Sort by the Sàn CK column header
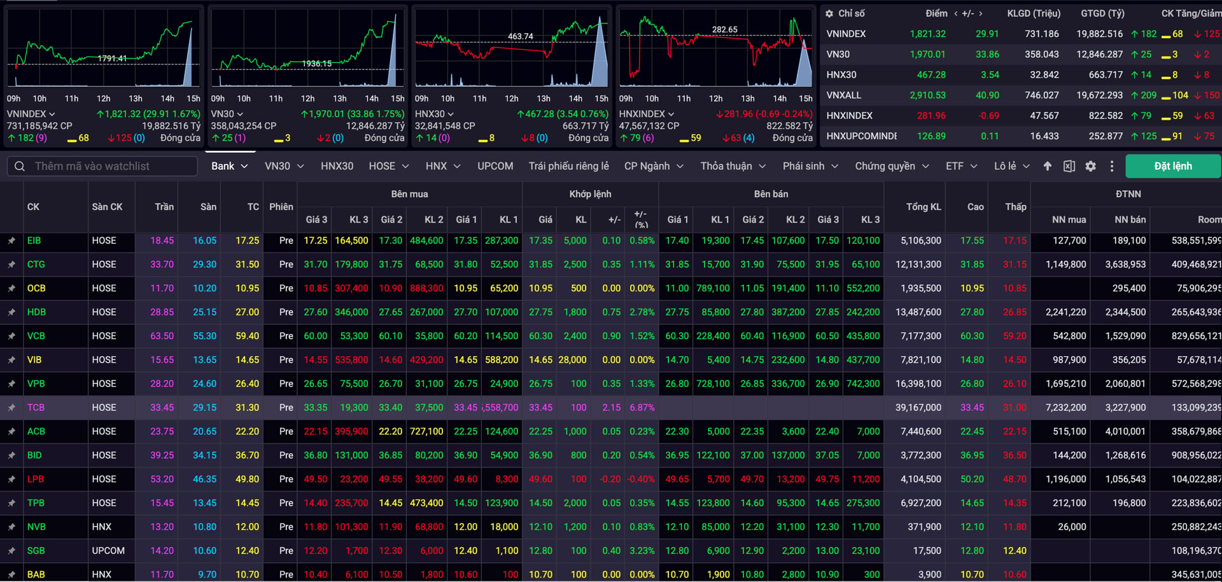The width and height of the screenshot is (1222, 582). (x=107, y=207)
